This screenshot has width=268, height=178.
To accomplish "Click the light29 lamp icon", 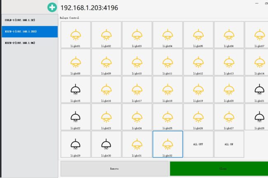I will pos(75,143).
